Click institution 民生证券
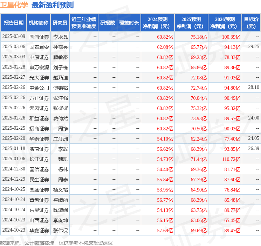261x246 pixels. click(39, 180)
